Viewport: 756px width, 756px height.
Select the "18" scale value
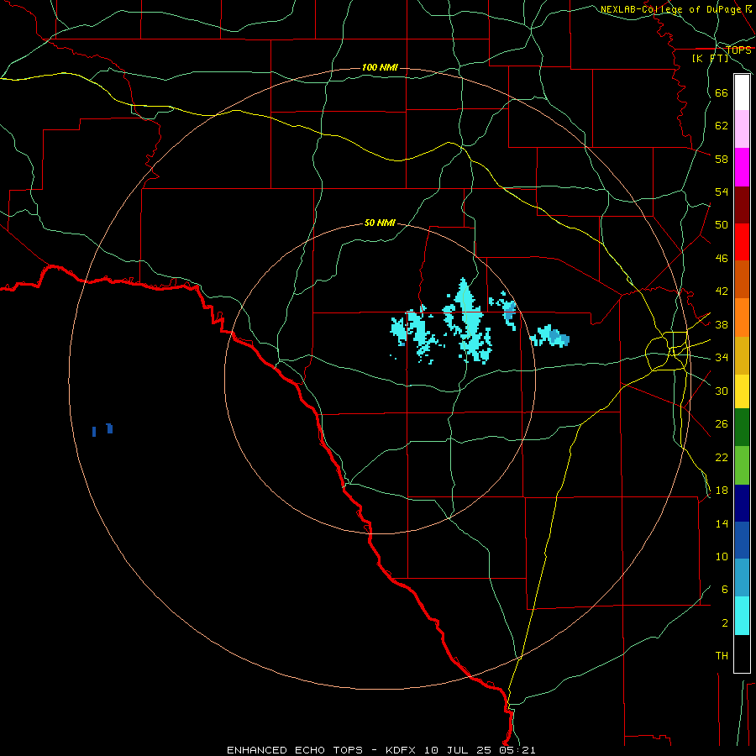[x=722, y=491]
